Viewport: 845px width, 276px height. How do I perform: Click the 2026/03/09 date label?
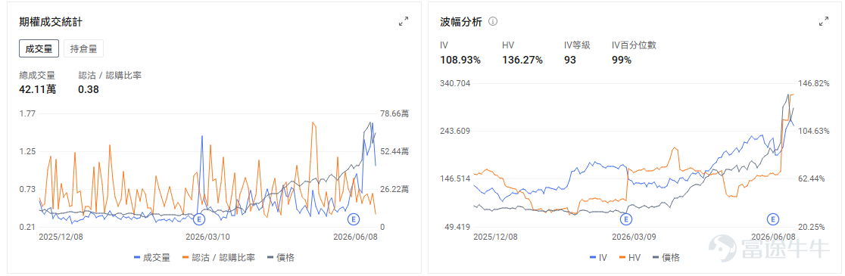pyautogui.click(x=635, y=236)
